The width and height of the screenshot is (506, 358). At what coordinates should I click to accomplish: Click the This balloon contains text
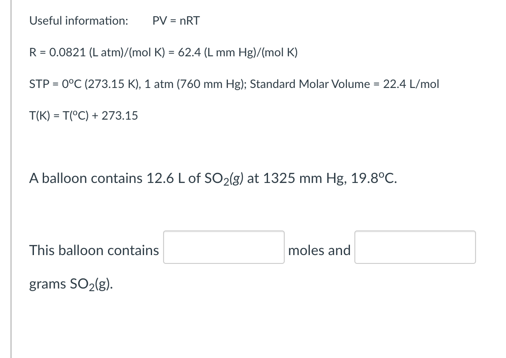pos(93,250)
